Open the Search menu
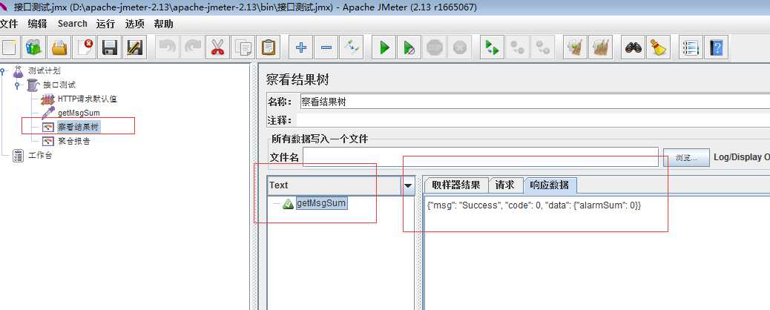This screenshot has width=770, height=310. pyautogui.click(x=72, y=24)
